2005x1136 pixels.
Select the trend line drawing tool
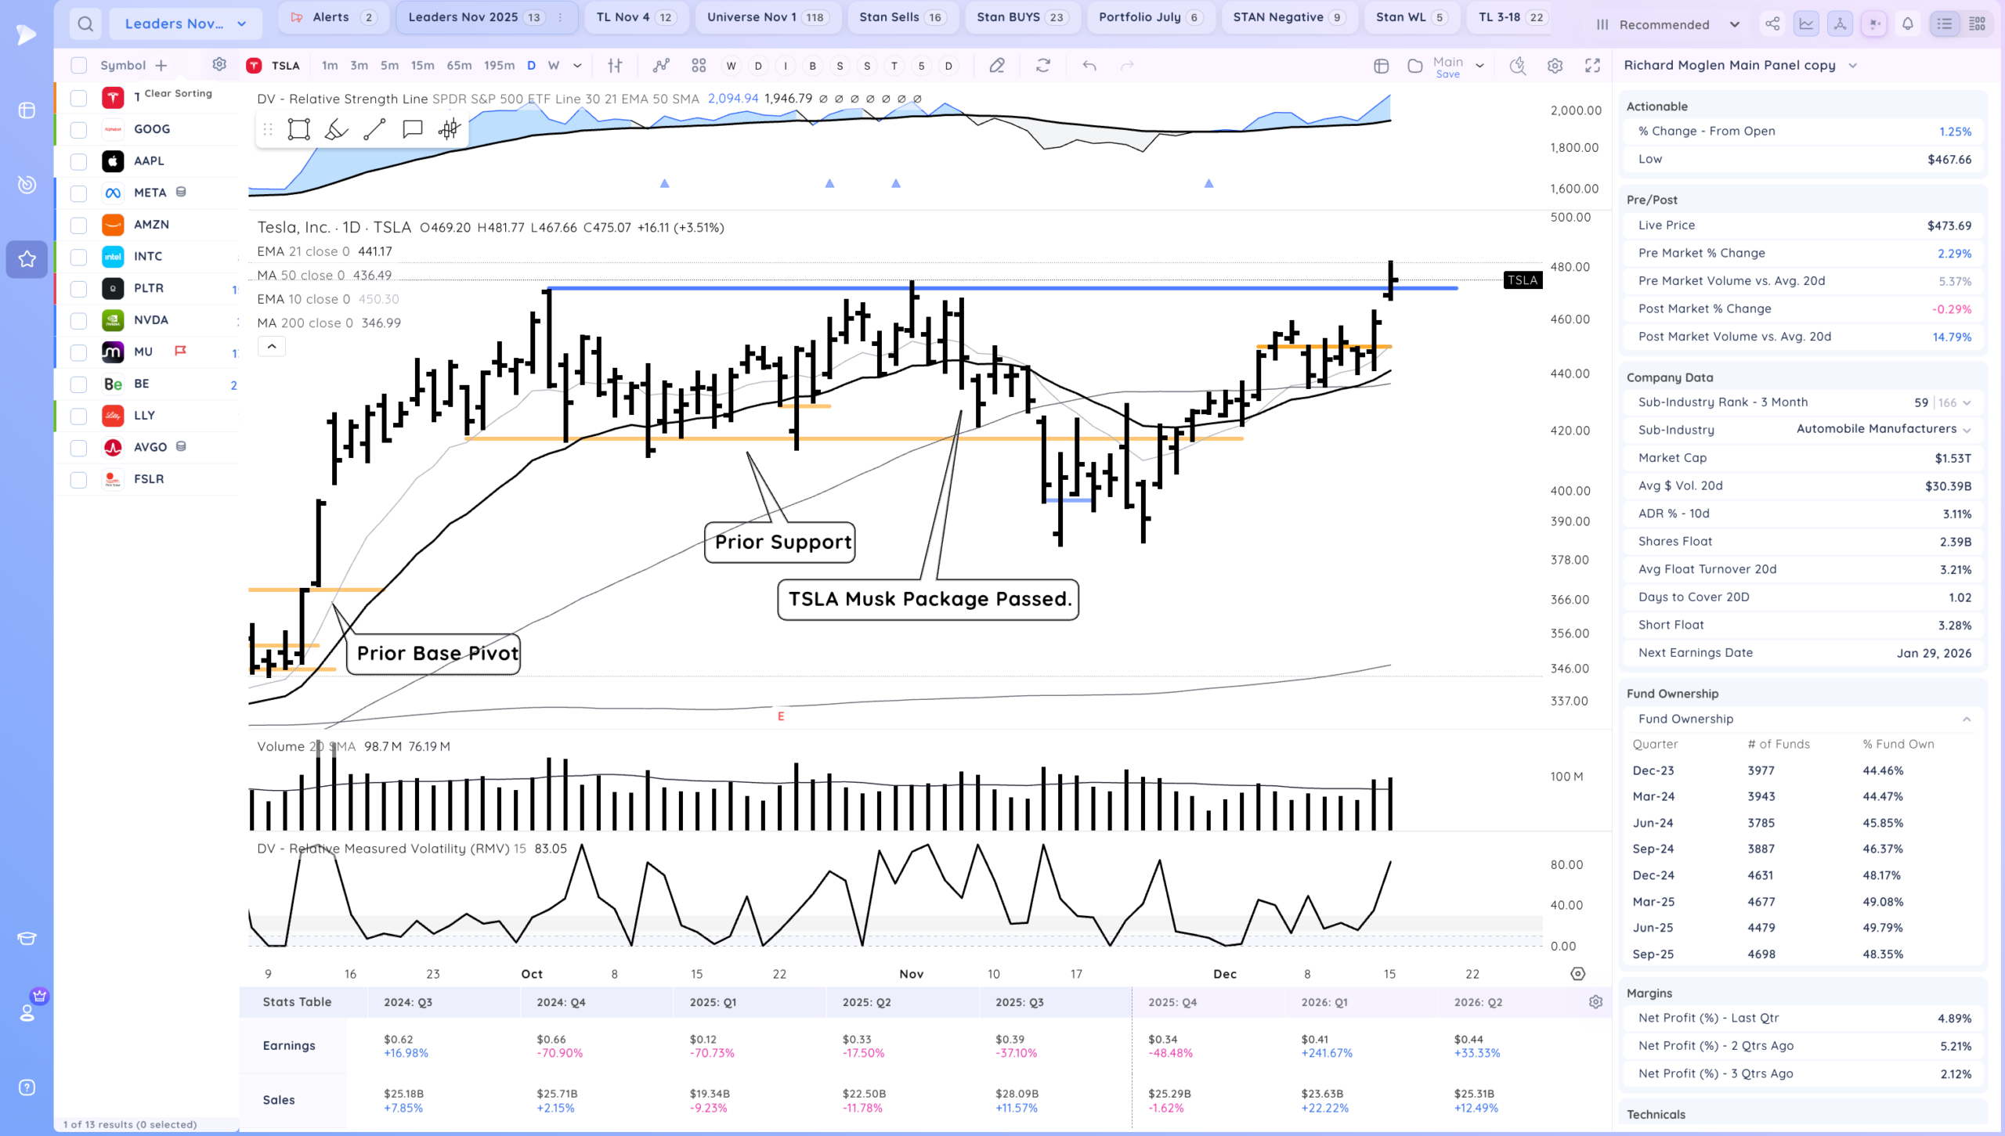374,129
